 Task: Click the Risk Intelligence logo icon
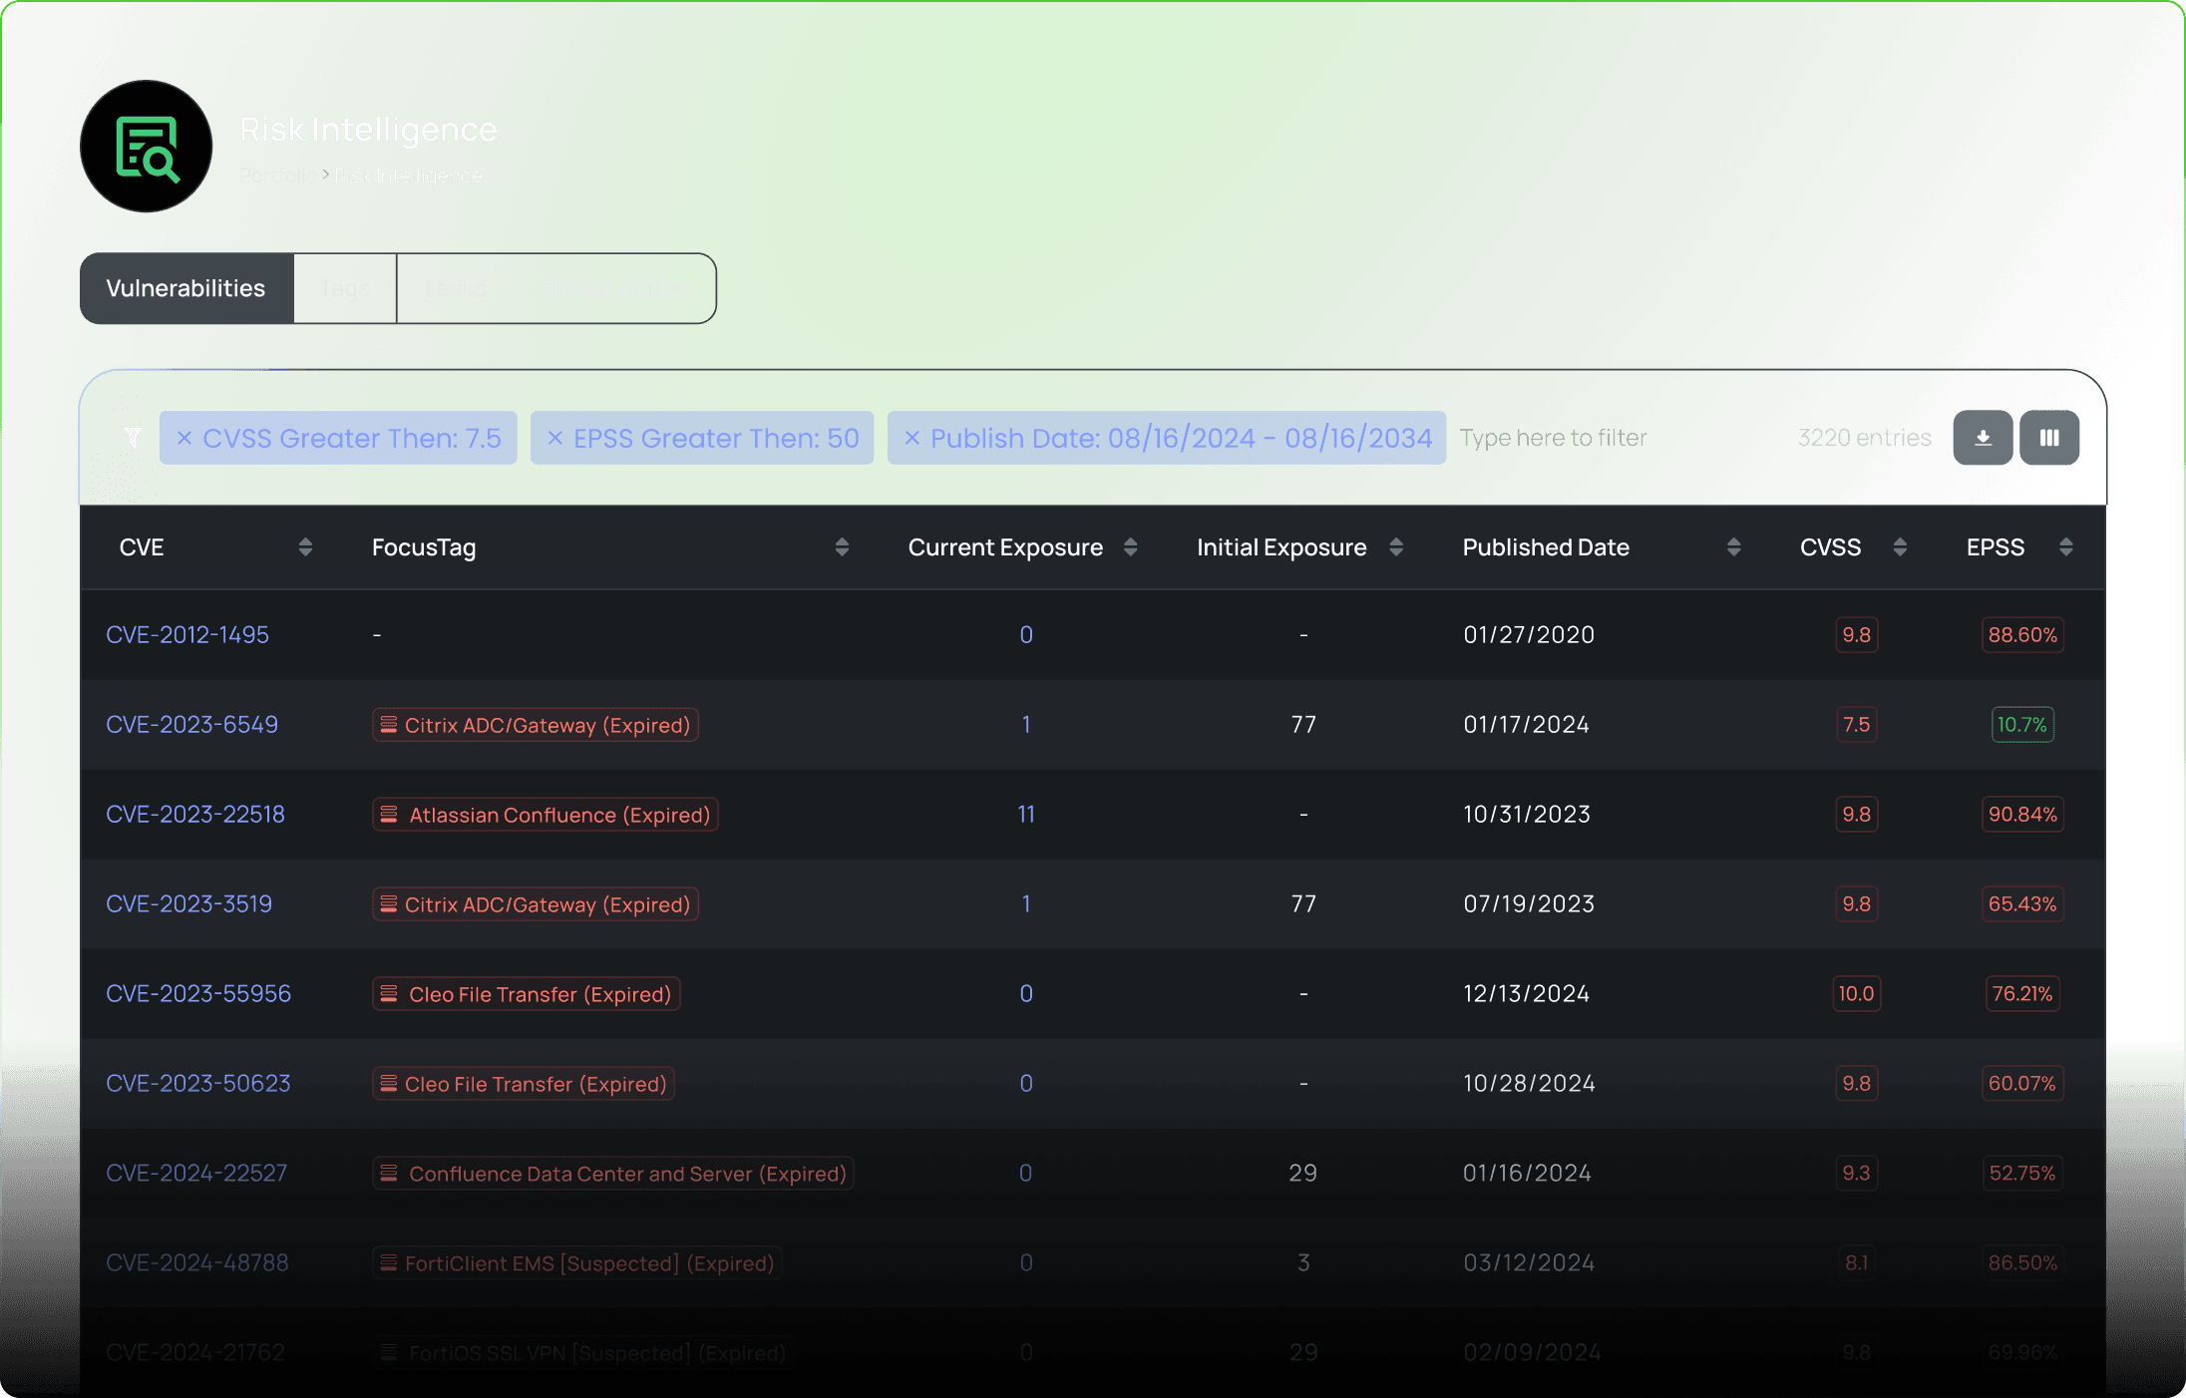point(147,148)
